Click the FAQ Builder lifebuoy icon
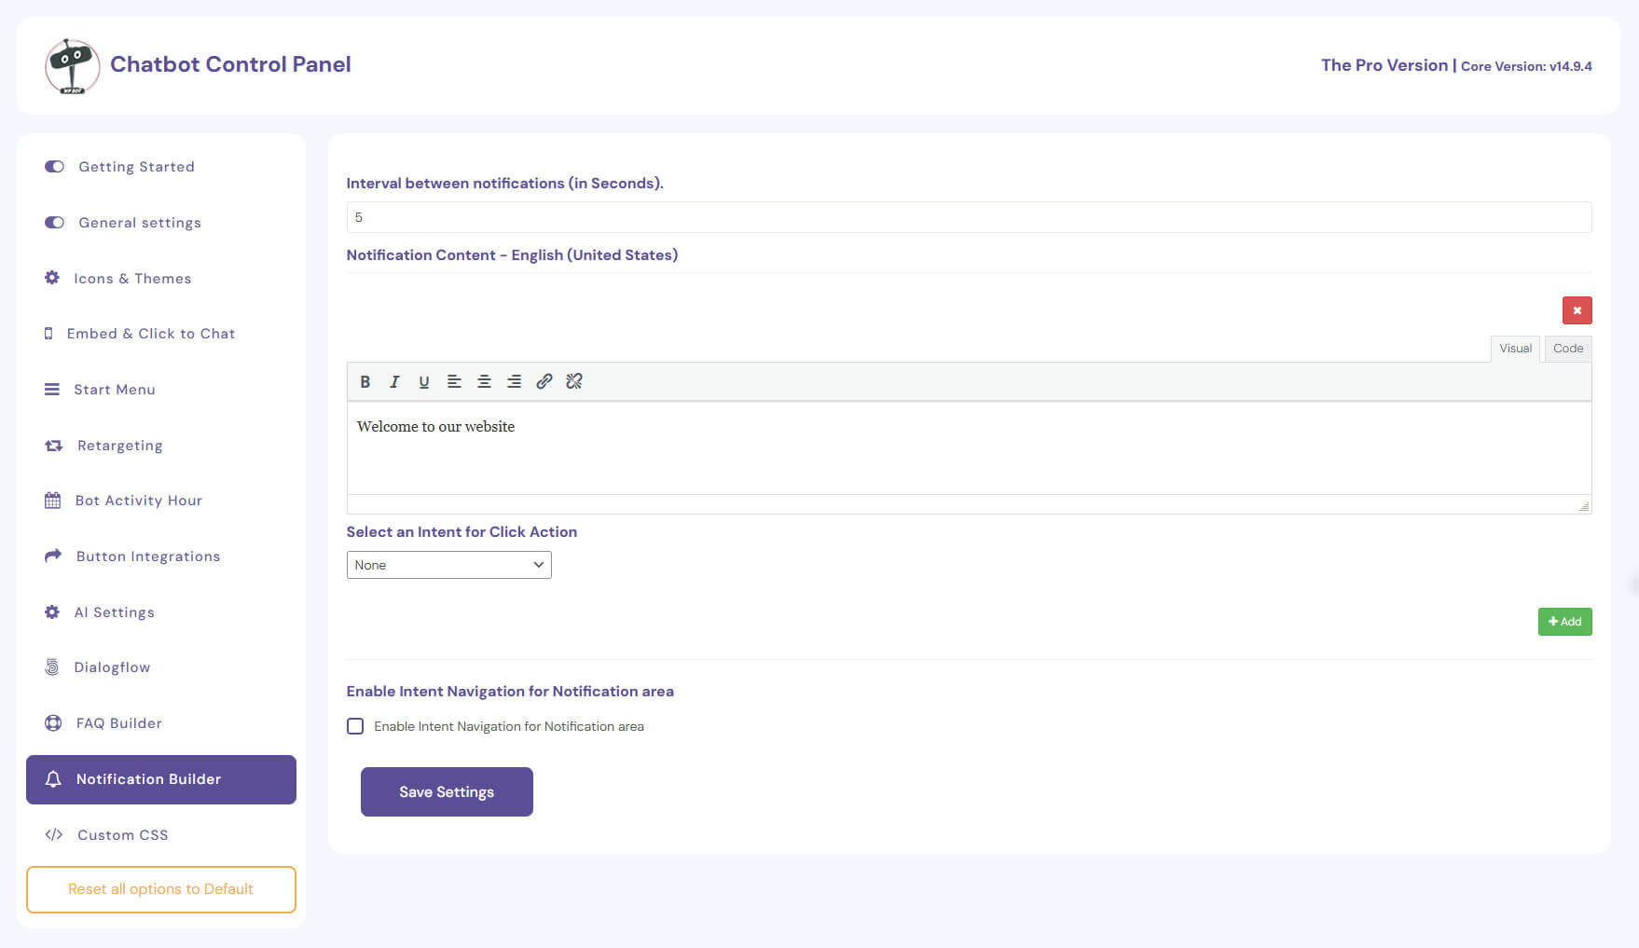The width and height of the screenshot is (1639, 948). [x=53, y=723]
